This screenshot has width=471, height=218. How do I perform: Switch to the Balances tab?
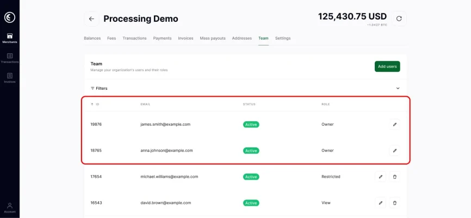[92, 39]
